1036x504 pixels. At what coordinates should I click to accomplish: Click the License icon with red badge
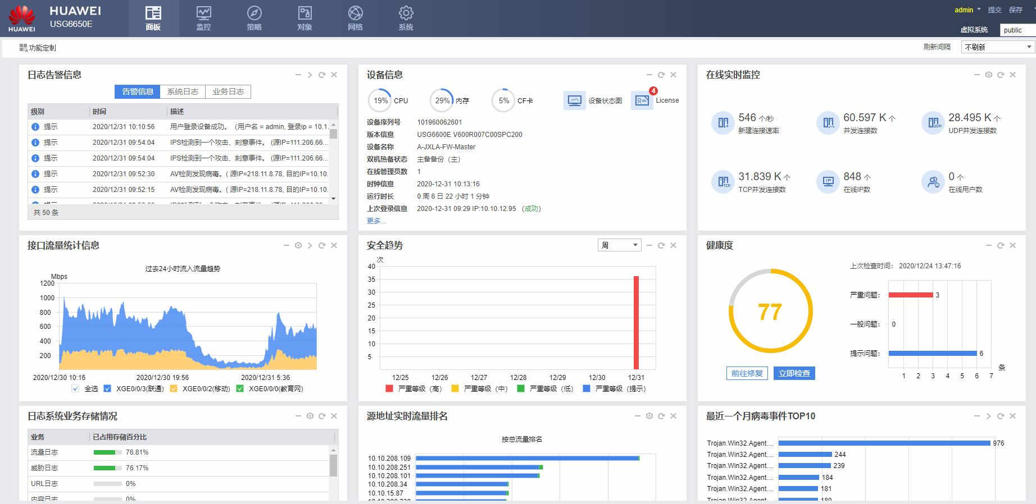(642, 100)
